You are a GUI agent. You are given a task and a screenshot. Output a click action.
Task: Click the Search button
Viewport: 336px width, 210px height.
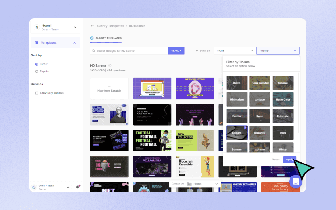[x=176, y=51]
